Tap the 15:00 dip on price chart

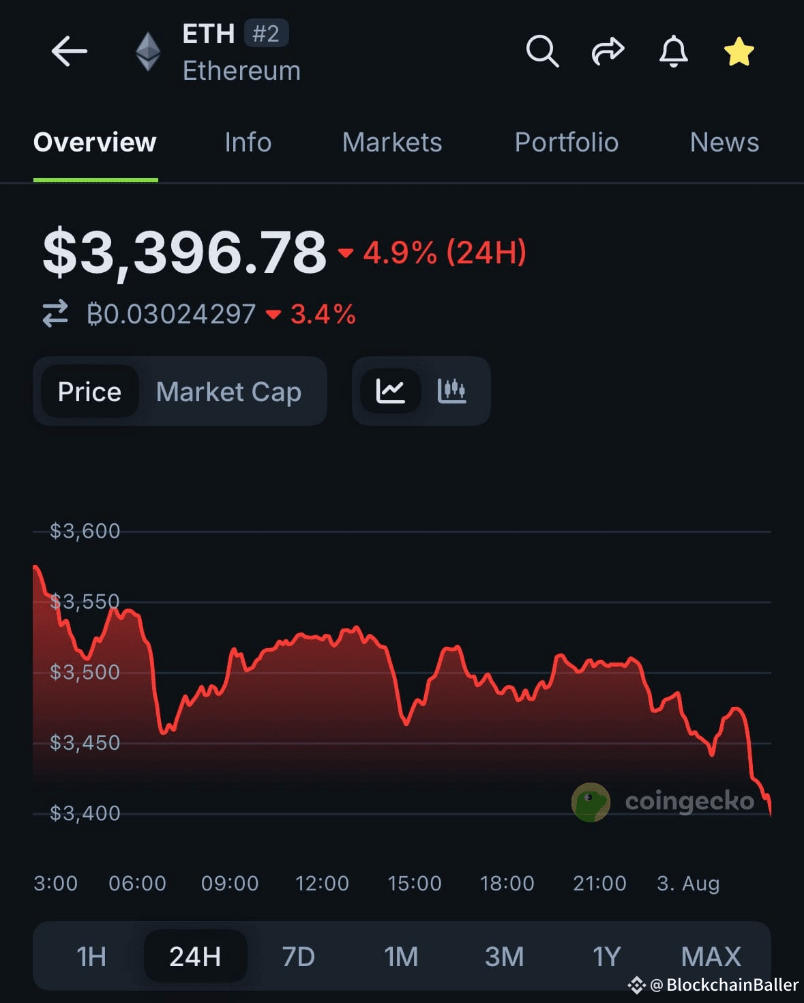406,723
